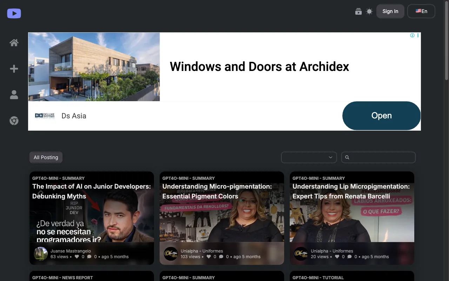Click the 103 views text
The width and height of the screenshot is (449, 281).
click(190, 257)
